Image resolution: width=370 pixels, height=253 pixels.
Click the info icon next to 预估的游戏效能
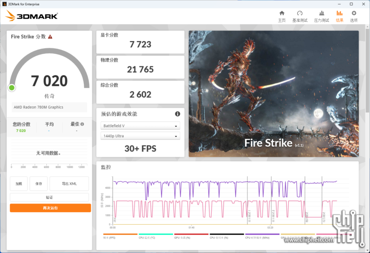(177, 114)
